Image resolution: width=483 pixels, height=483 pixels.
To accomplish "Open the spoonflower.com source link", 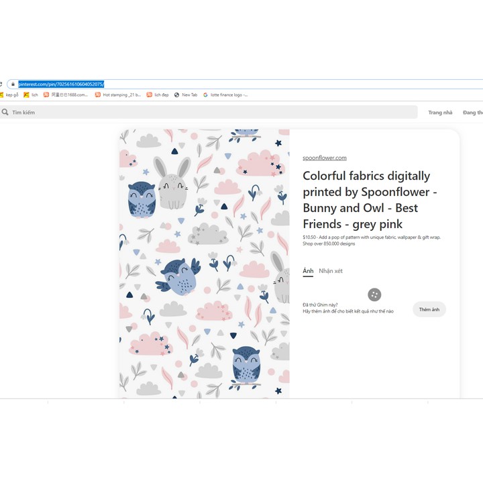I will pos(325,158).
